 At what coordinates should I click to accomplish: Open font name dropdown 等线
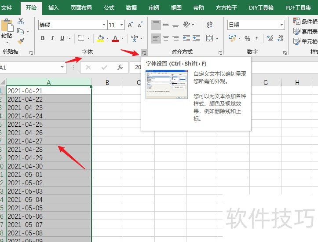(x=104, y=25)
